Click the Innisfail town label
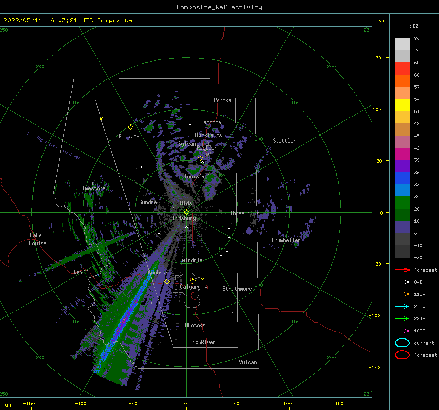Image resolution: width=439 pixels, height=410 pixels. click(197, 176)
